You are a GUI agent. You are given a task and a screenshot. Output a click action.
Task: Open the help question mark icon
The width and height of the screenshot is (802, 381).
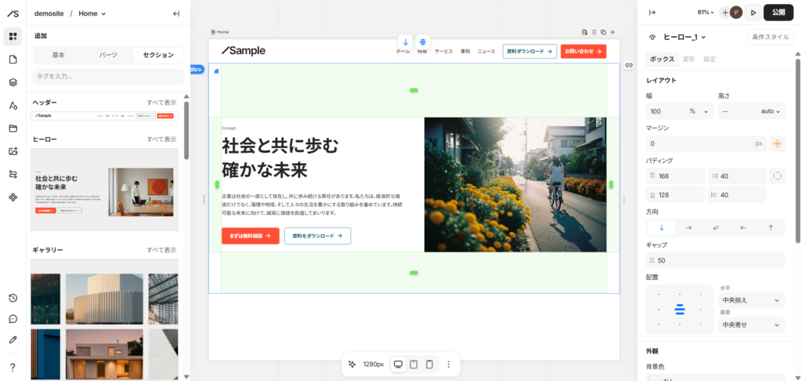[x=13, y=367]
